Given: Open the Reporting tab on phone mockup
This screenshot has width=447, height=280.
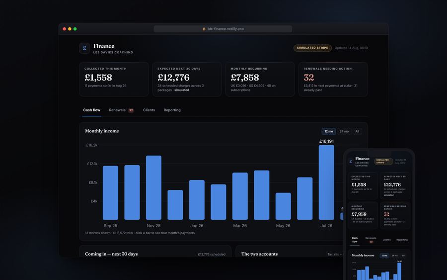Looking at the screenshot, I should click(402, 240).
